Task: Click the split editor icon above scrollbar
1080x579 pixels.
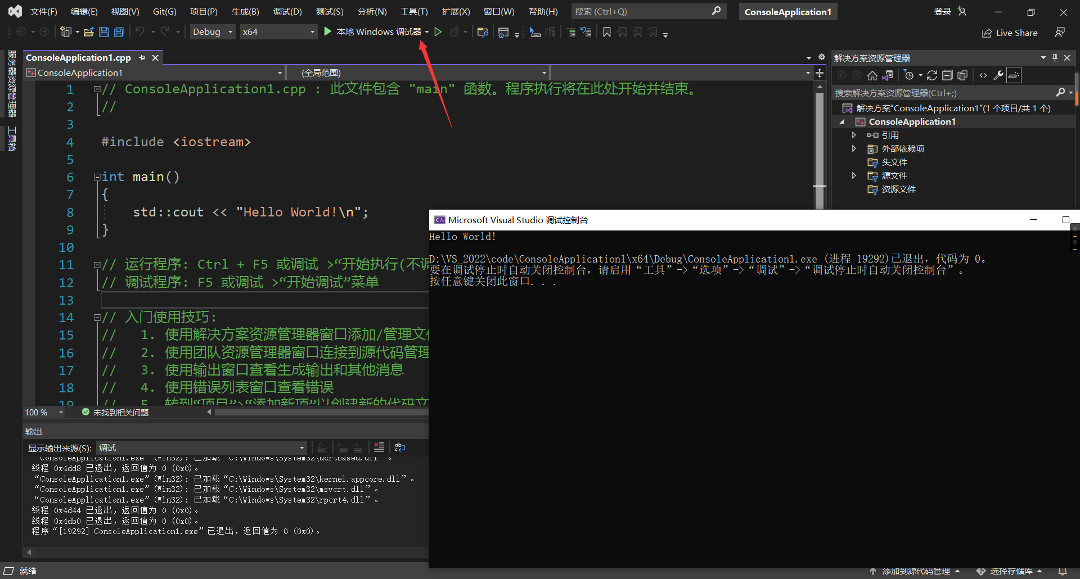Action: tap(820, 73)
